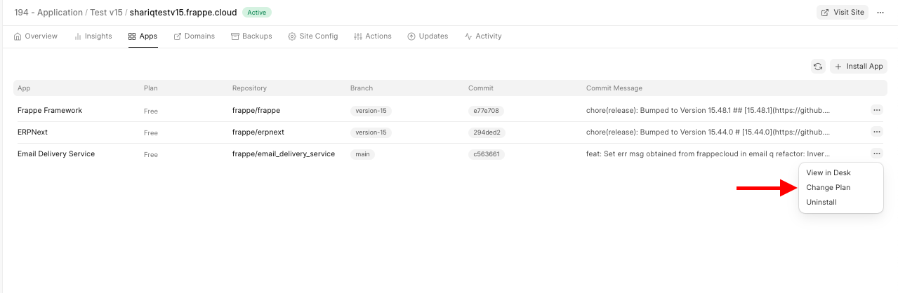Switch to the Overview tab
The height and width of the screenshot is (293, 898).
point(36,36)
